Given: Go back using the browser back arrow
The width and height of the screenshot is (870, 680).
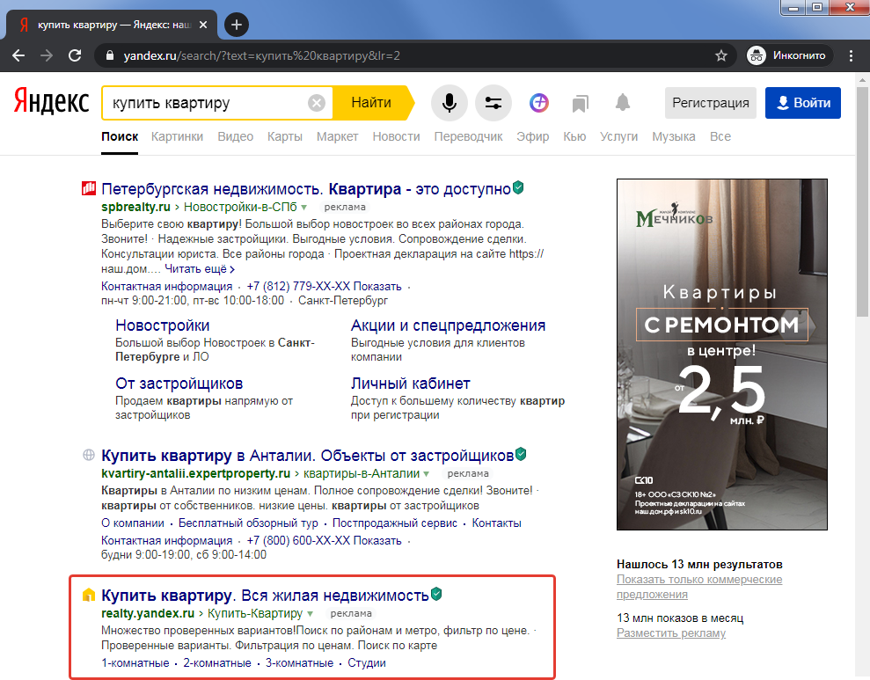Looking at the screenshot, I should 18,55.
